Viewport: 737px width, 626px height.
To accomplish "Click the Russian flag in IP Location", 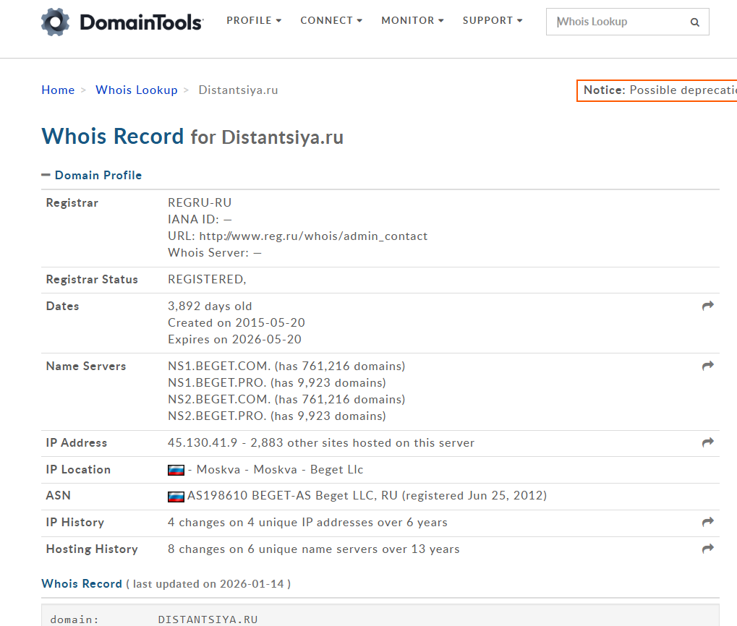I will [176, 470].
